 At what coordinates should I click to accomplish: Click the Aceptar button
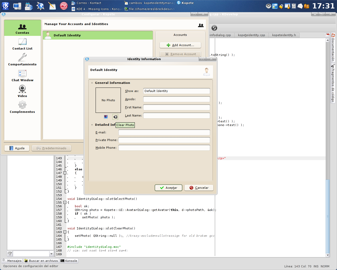168,188
